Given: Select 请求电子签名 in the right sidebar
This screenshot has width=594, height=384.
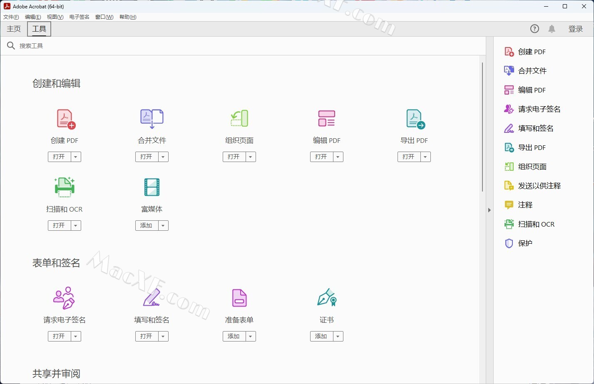Looking at the screenshot, I should click(532, 109).
